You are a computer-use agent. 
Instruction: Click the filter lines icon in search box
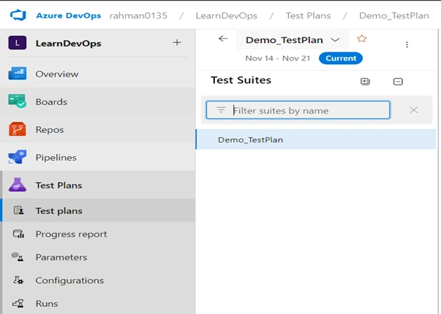221,110
